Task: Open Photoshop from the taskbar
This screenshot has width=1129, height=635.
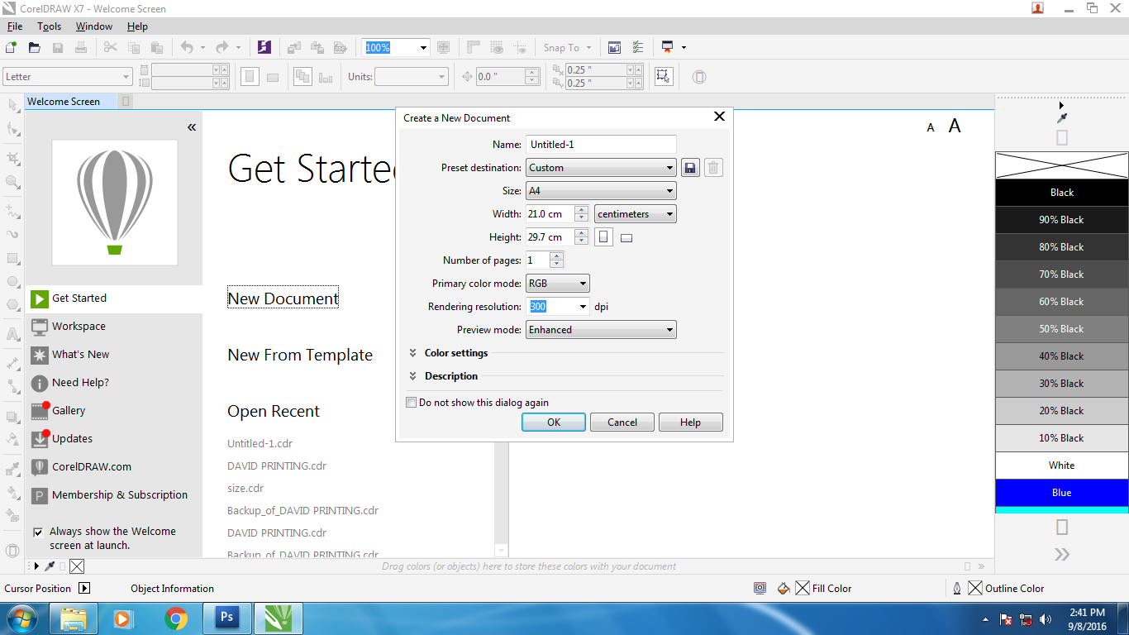Action: point(226,618)
